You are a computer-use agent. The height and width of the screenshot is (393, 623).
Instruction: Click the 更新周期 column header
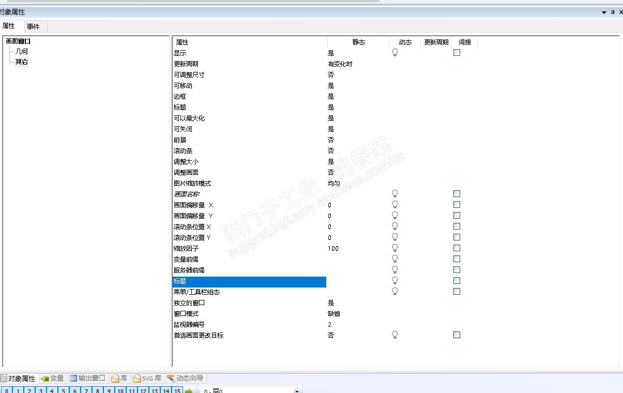point(436,42)
